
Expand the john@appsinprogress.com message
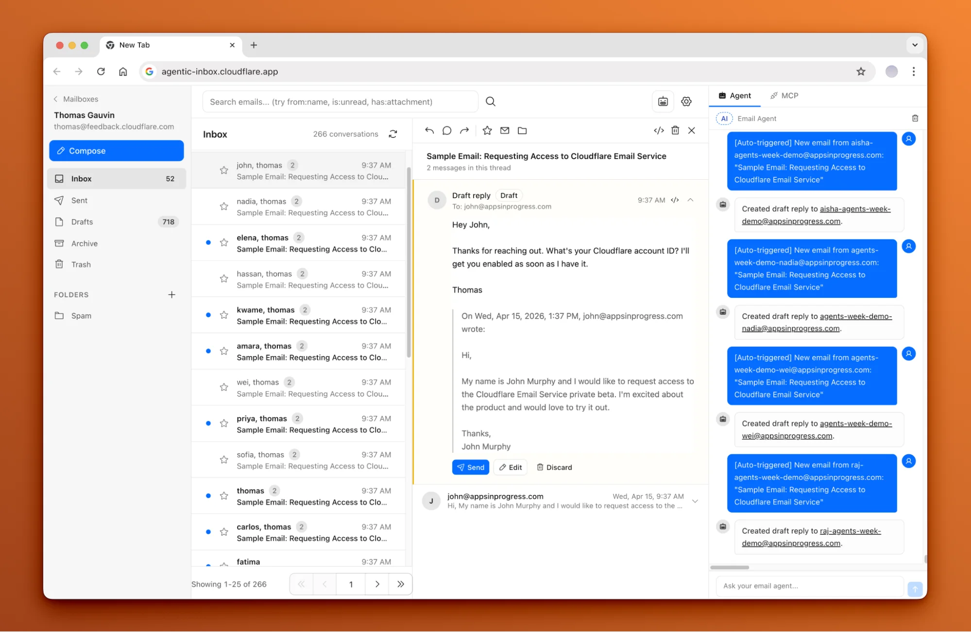click(695, 501)
